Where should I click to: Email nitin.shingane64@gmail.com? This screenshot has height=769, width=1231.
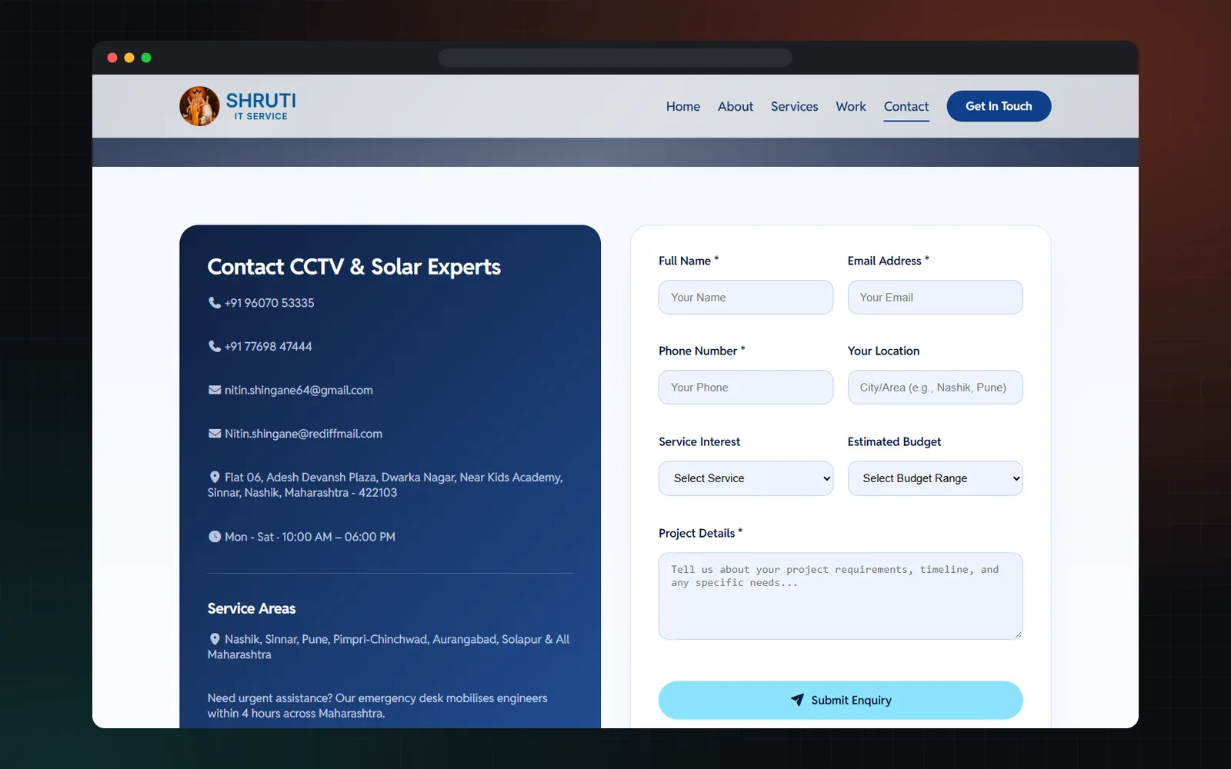(299, 390)
